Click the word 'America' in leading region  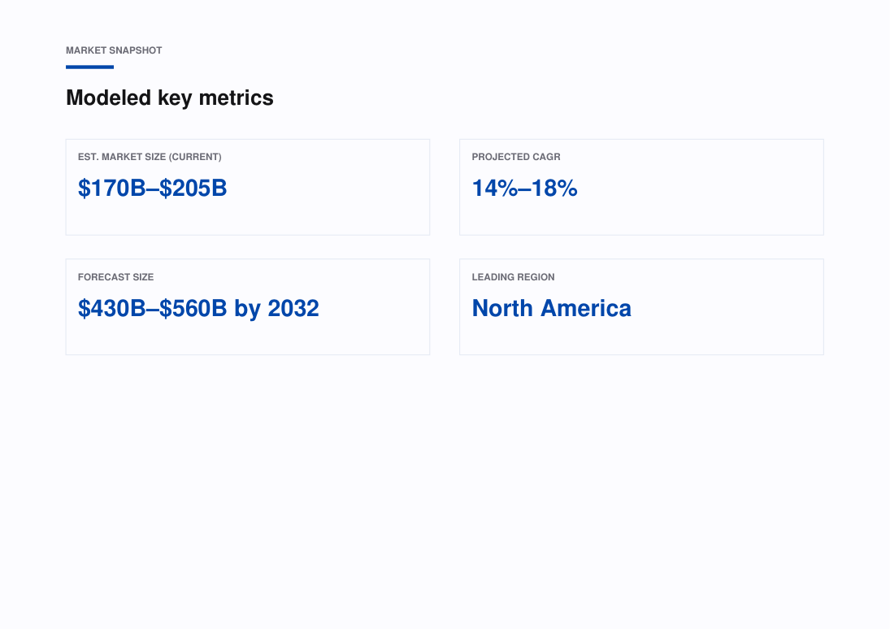(586, 309)
